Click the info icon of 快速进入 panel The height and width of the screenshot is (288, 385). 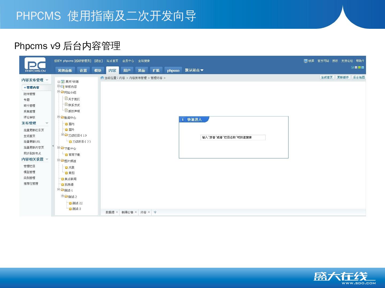tap(183, 119)
